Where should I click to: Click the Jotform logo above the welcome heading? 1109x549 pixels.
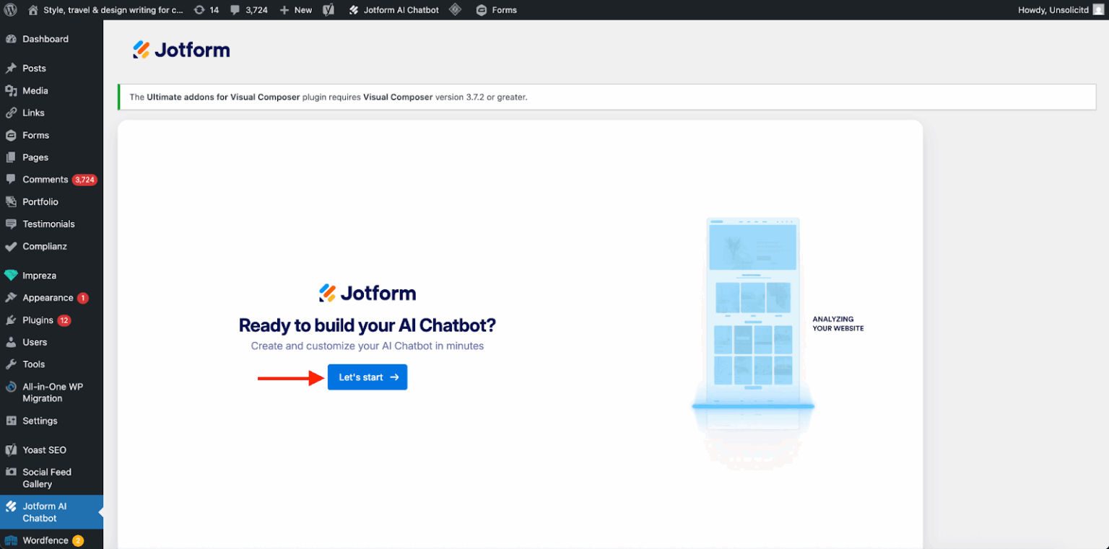[367, 292]
